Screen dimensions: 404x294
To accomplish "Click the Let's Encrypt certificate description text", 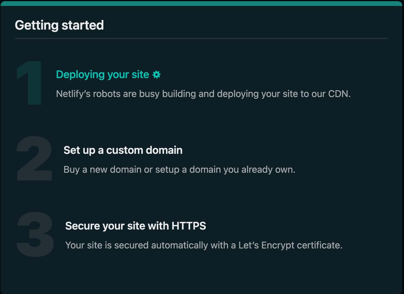I will [x=204, y=245].
